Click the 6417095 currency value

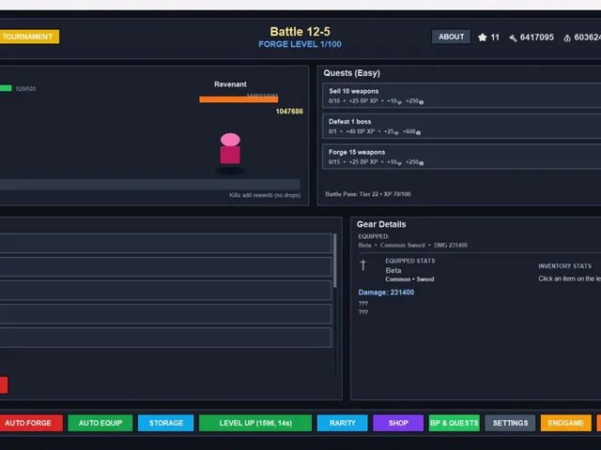point(536,37)
